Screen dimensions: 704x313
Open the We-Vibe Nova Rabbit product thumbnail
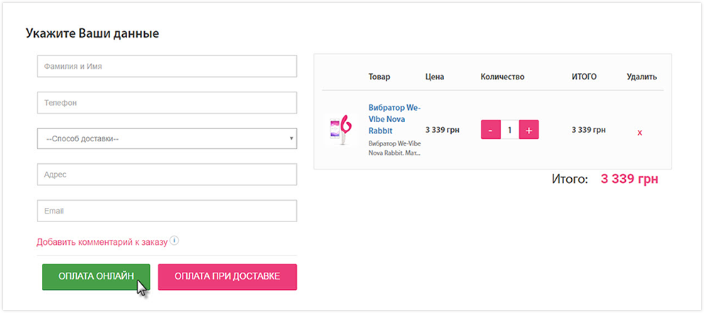(340, 130)
